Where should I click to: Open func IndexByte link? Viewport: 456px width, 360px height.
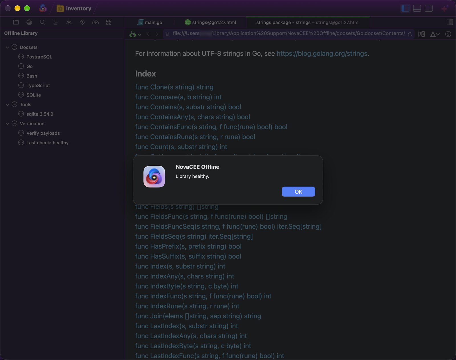pyautogui.click(x=187, y=286)
